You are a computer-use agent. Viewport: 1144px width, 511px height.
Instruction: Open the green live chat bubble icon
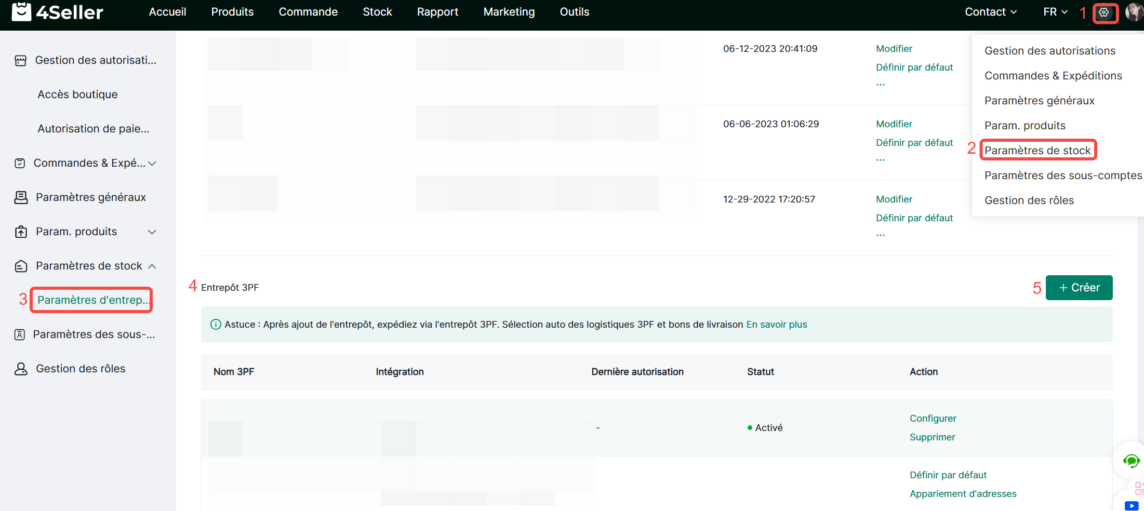1130,461
